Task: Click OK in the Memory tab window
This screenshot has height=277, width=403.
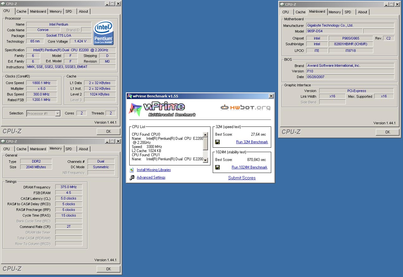Action: coord(108,269)
